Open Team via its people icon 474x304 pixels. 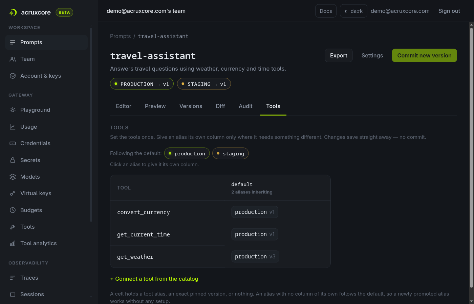13,59
